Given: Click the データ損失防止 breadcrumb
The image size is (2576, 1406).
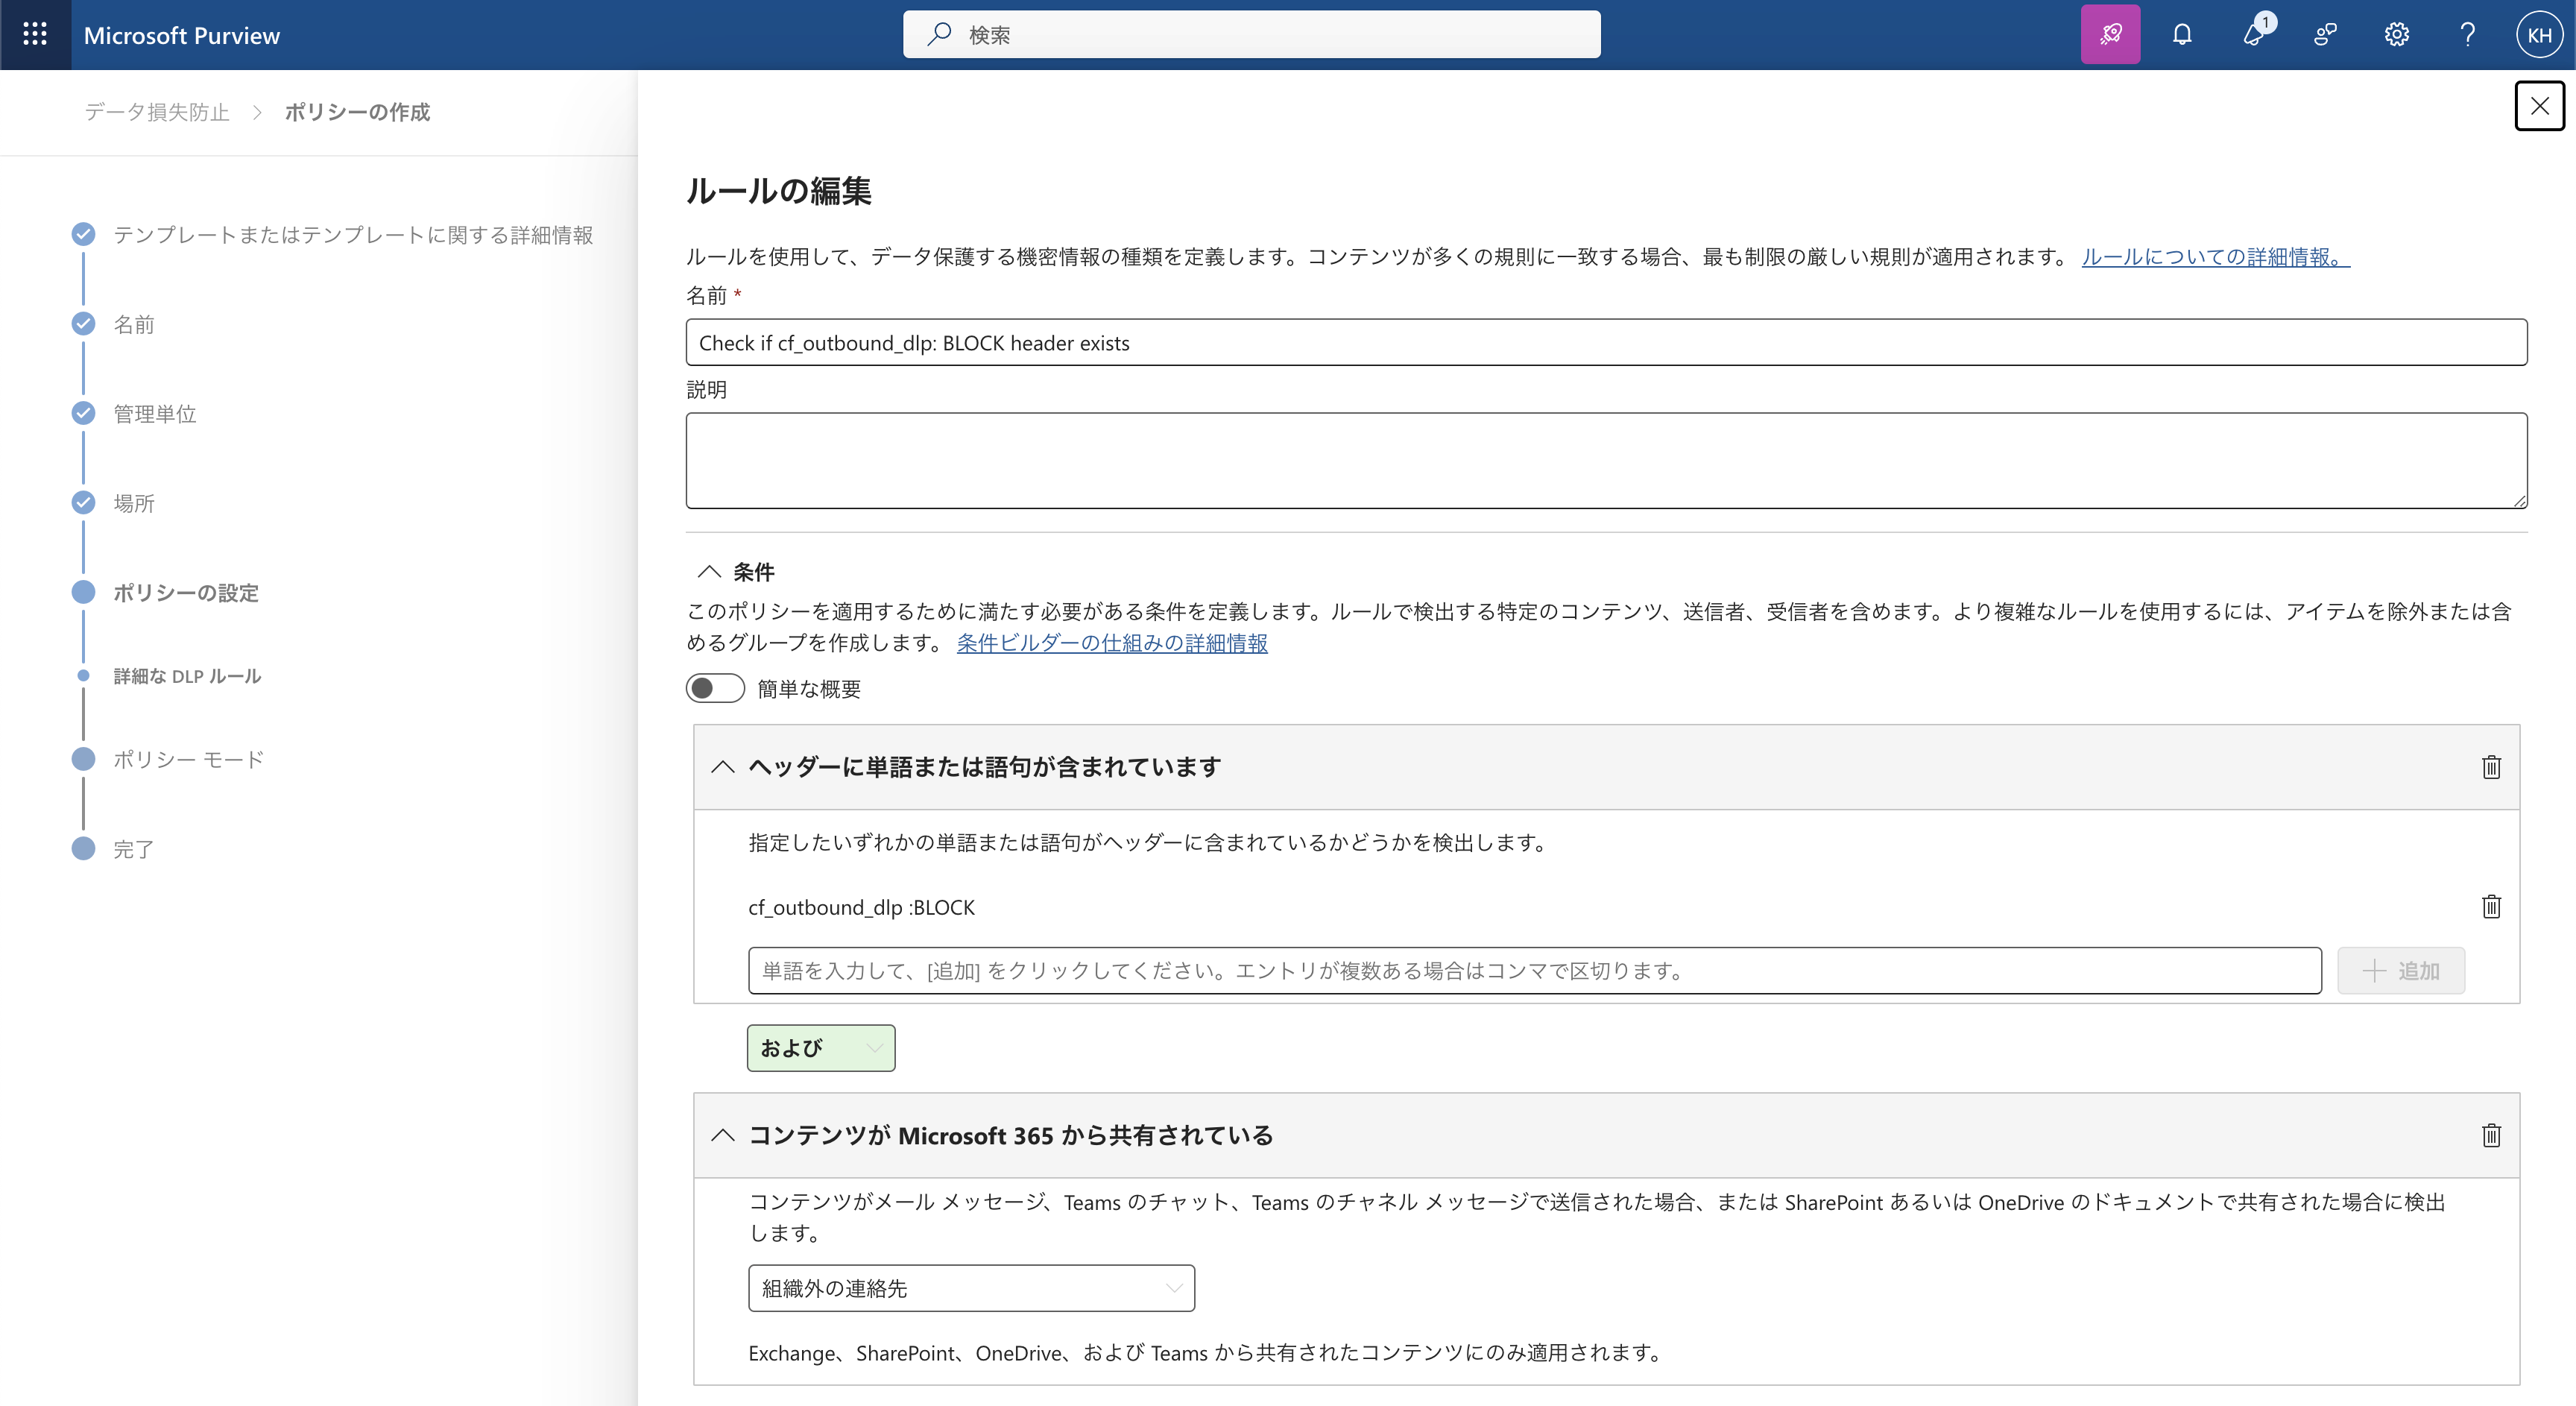Looking at the screenshot, I should (x=157, y=112).
